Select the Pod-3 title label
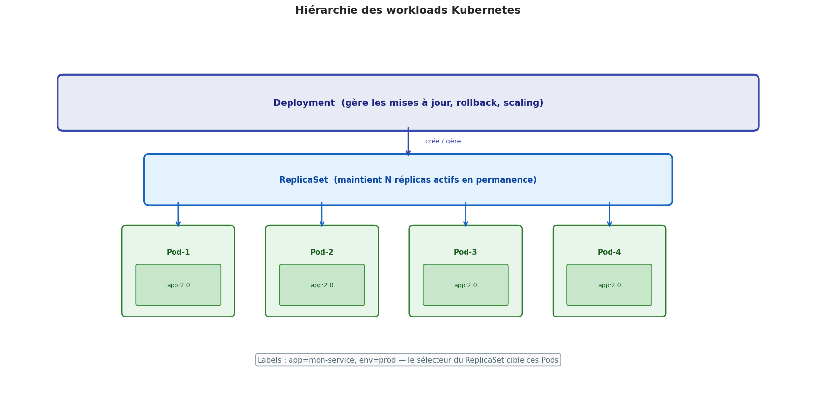 (466, 252)
